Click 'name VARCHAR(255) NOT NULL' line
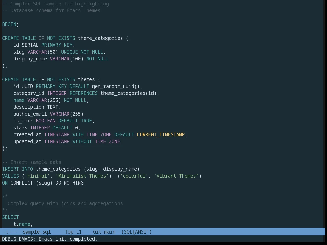 point(51,100)
